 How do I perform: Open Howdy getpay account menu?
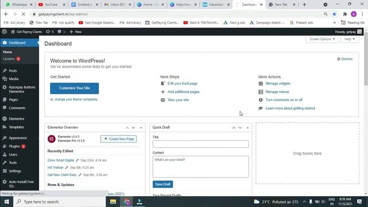[348, 32]
